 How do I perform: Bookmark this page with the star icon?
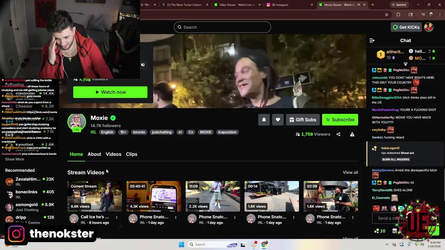click(x=386, y=15)
